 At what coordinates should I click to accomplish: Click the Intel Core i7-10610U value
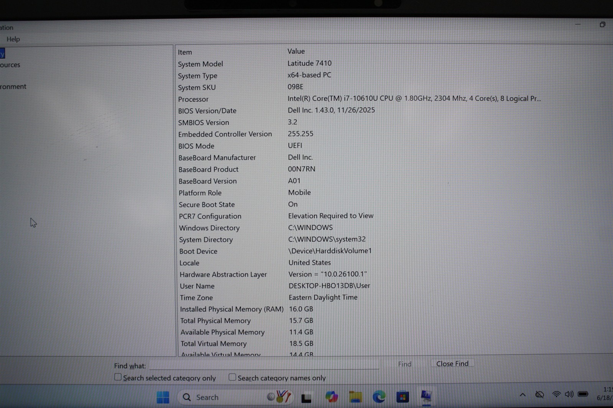click(x=414, y=99)
